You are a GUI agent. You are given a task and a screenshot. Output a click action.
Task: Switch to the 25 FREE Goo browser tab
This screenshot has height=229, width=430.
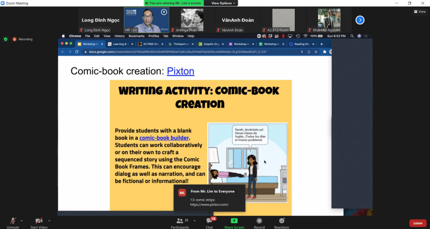coord(151,44)
